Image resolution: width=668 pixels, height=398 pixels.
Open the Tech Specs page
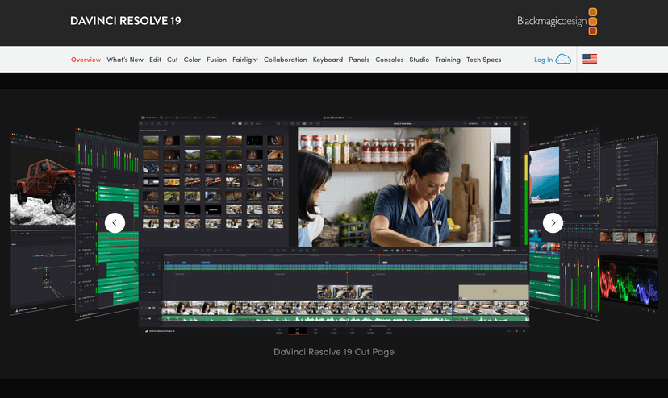[483, 60]
